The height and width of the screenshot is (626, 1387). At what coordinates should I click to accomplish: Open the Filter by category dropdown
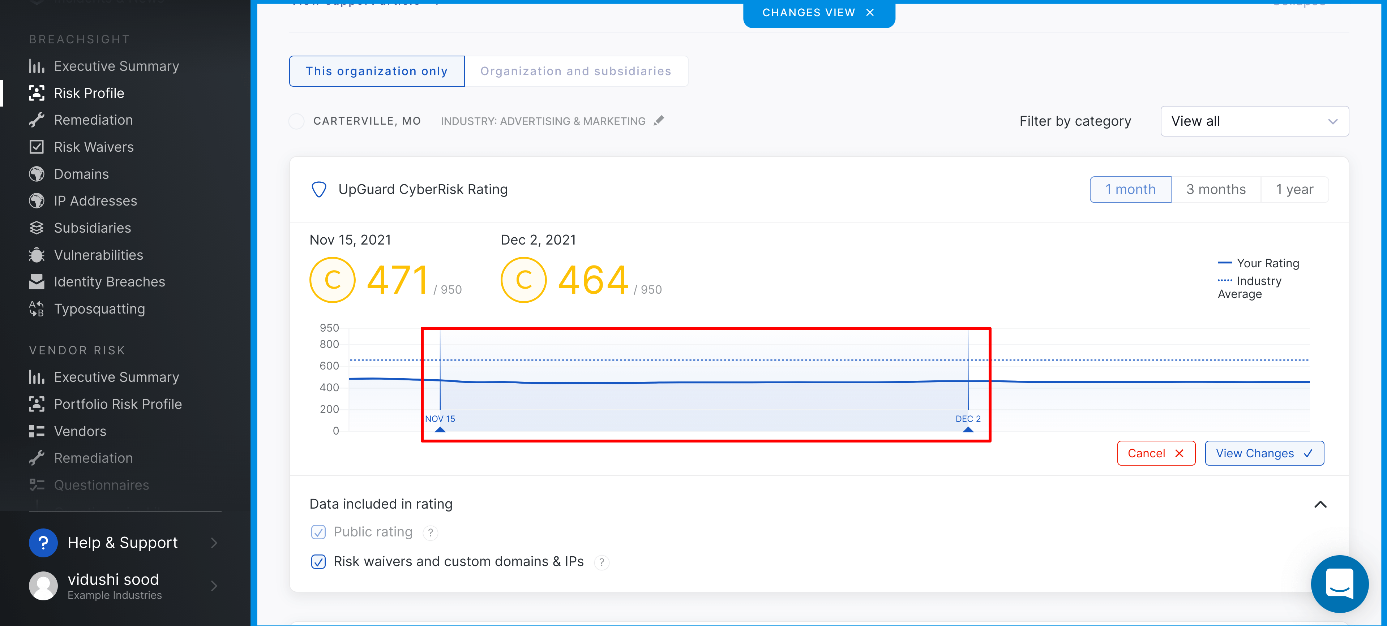tap(1254, 121)
